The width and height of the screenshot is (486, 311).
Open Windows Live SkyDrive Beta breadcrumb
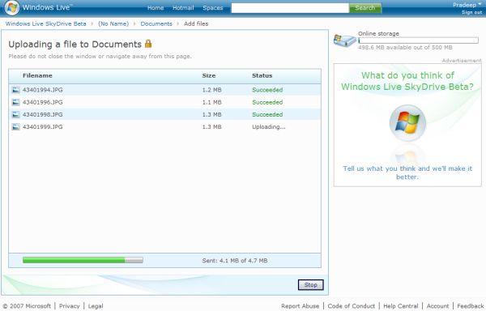(x=45, y=23)
